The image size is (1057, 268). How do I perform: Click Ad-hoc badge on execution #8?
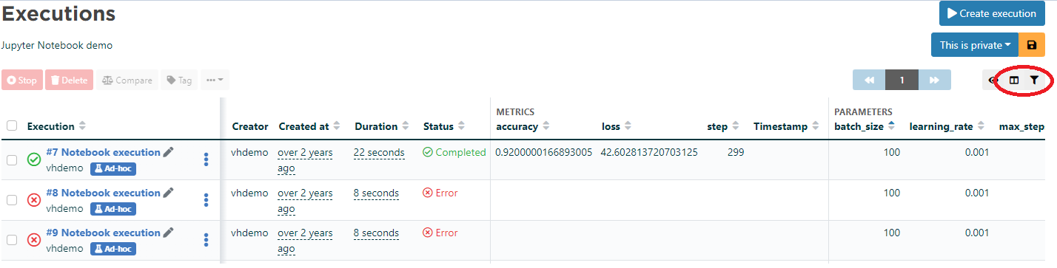[x=113, y=209]
